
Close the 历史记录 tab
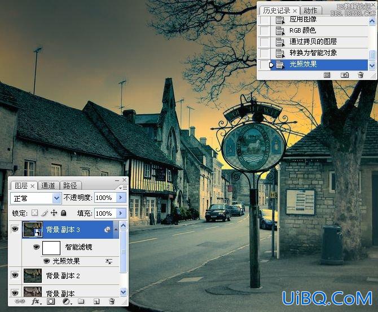point(295,11)
